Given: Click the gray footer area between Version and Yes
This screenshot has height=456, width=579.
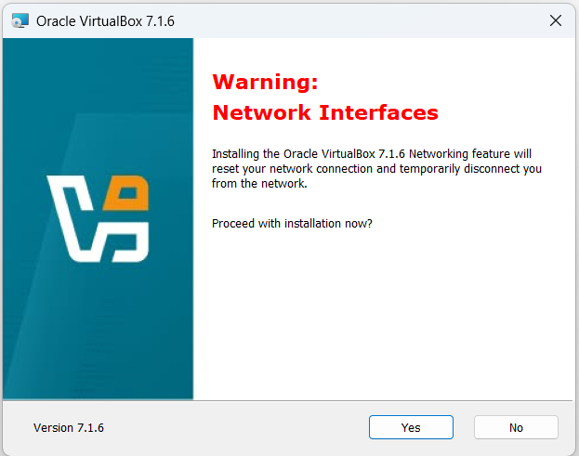Looking at the screenshot, I should pyautogui.click(x=236, y=427).
